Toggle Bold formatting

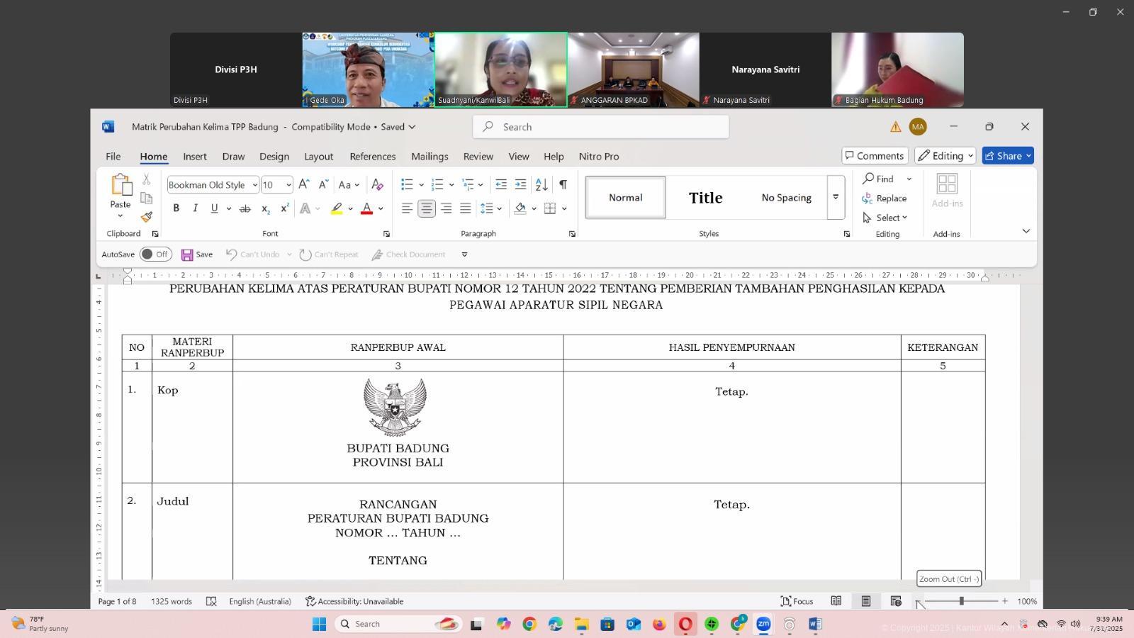click(176, 208)
